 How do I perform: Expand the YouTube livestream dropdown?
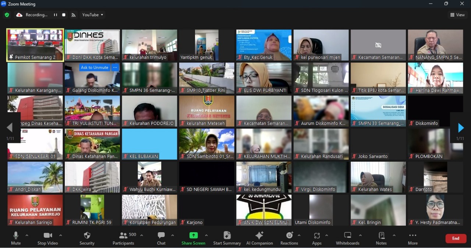click(93, 15)
